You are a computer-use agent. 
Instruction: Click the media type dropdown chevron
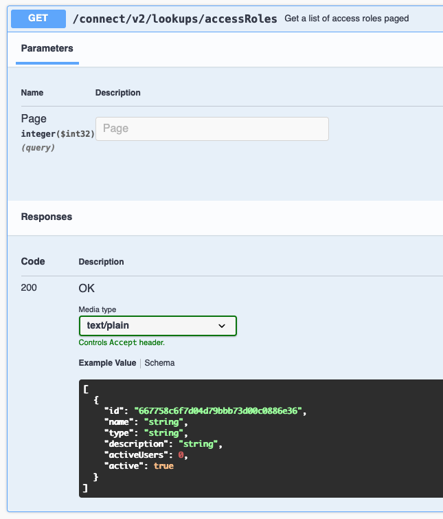pos(222,326)
